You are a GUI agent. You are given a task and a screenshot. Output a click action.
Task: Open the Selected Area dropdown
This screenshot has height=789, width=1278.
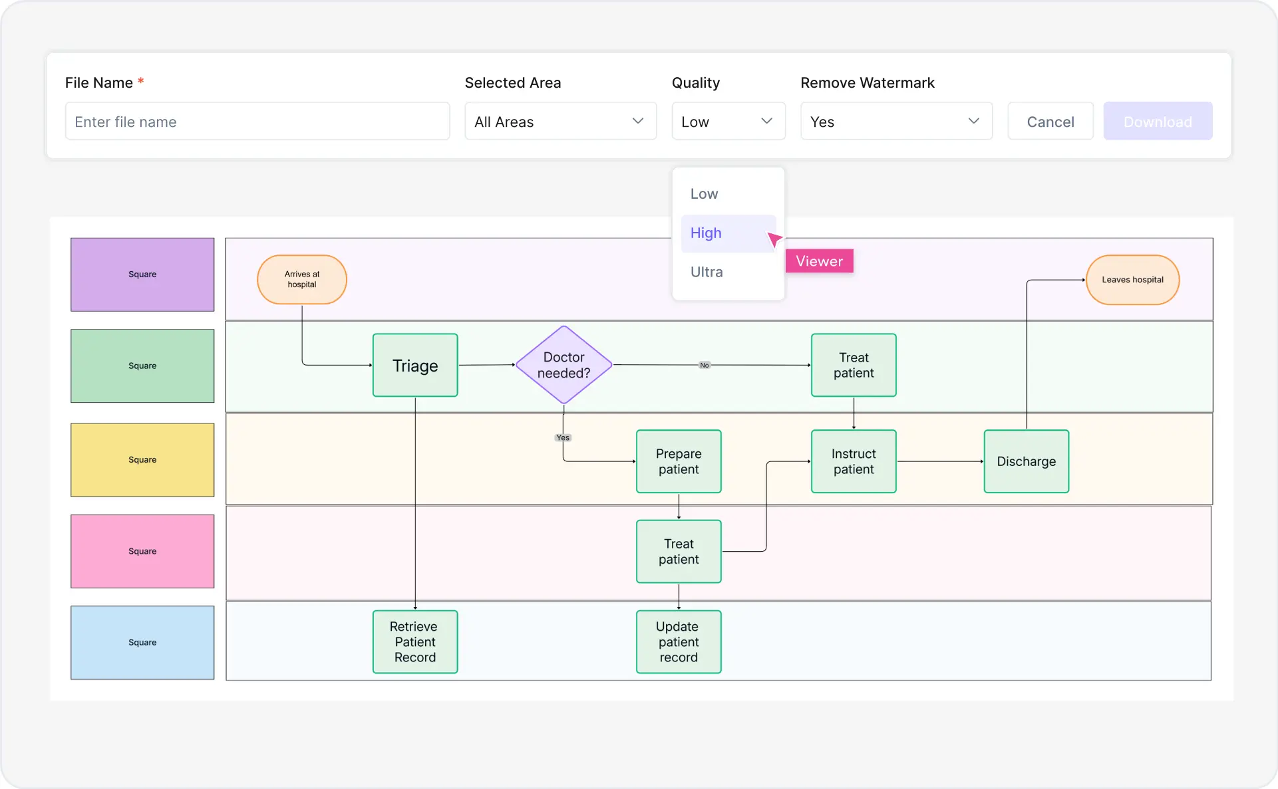pyautogui.click(x=560, y=121)
